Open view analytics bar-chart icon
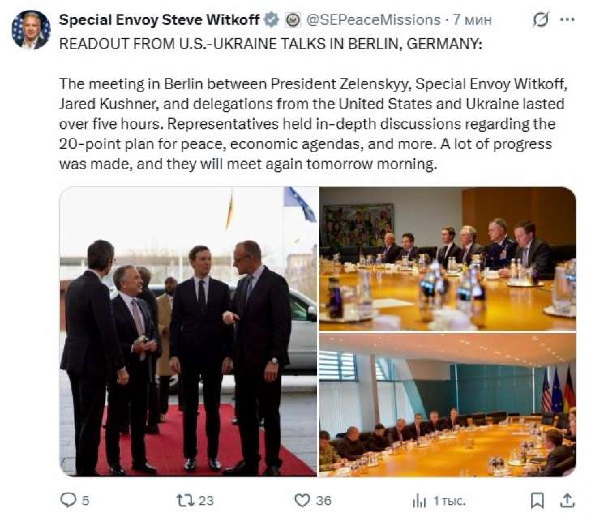This screenshot has height=521, width=591. [x=419, y=501]
